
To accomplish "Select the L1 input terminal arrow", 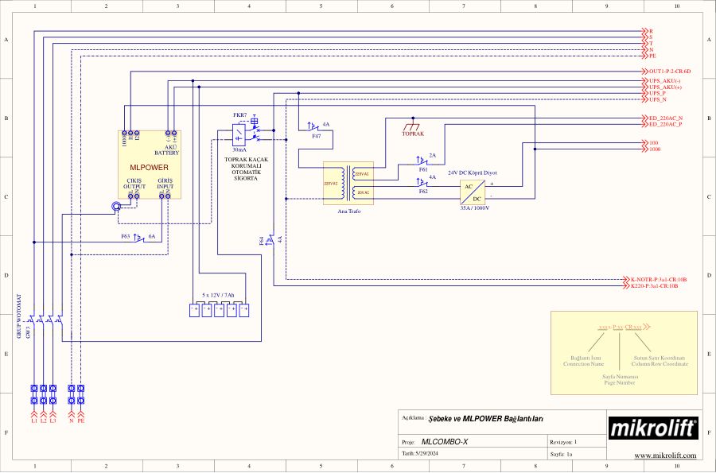I will tap(34, 414).
